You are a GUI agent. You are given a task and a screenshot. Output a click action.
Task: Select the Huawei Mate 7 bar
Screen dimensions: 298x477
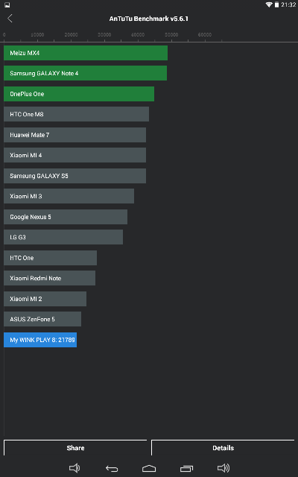click(x=74, y=135)
